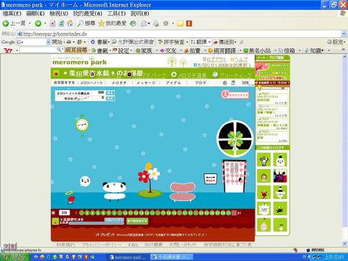Click the white speech-bubble face character
This screenshot has width=348, height=261.
pyautogui.click(x=85, y=181)
